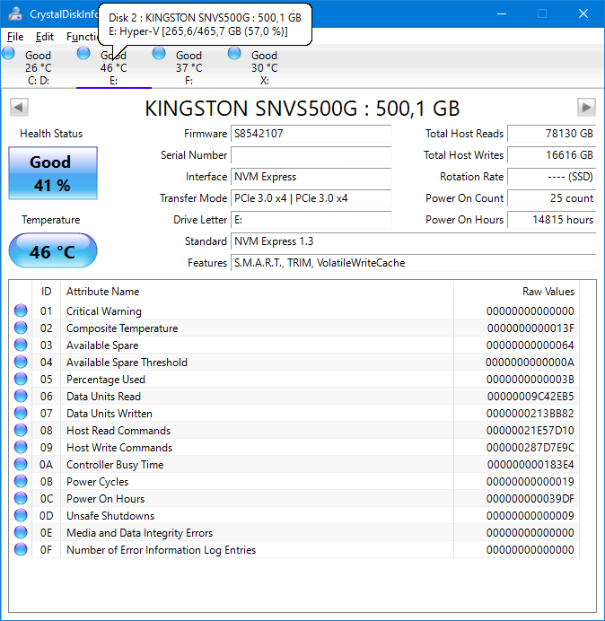Go to previous disk with left arrow
605x621 pixels.
tap(19, 107)
